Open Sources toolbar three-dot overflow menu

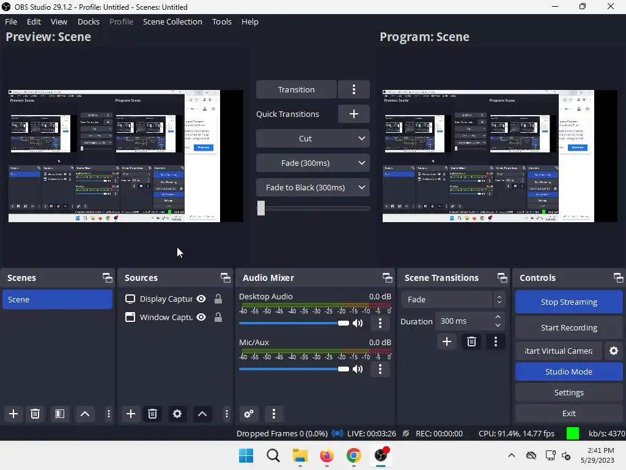click(x=227, y=414)
